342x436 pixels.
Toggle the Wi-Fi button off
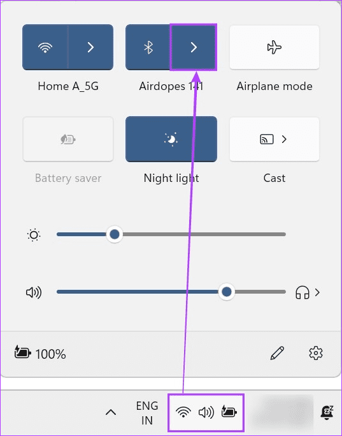pyautogui.click(x=45, y=47)
